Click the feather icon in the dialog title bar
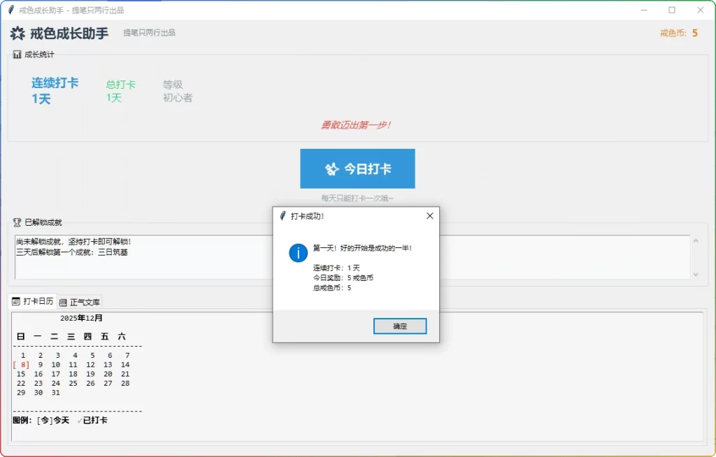 click(x=282, y=216)
